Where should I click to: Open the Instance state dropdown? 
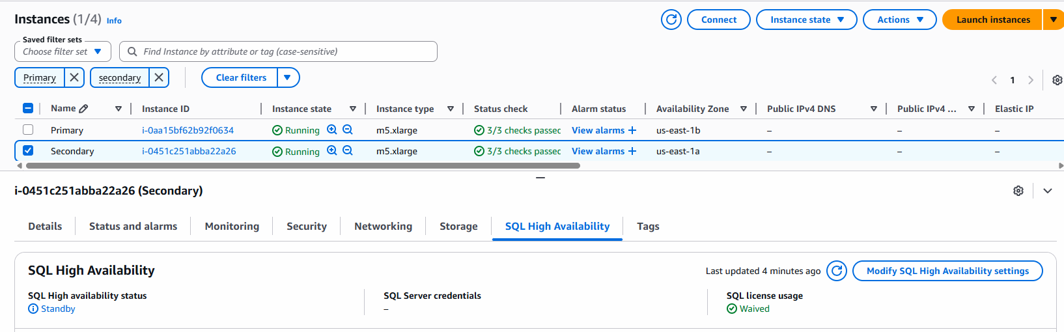click(806, 20)
